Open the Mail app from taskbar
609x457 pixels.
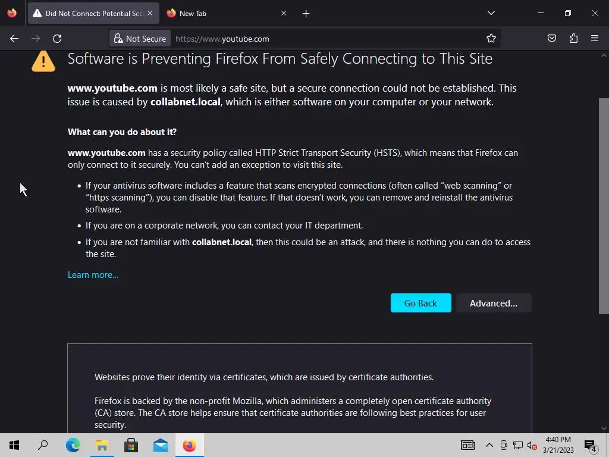(x=161, y=445)
